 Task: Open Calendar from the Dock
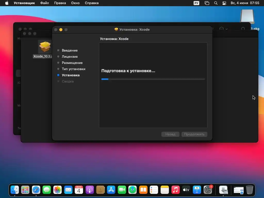coord(79,190)
